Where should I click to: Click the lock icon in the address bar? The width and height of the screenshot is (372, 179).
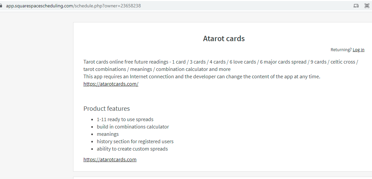tap(1, 6)
